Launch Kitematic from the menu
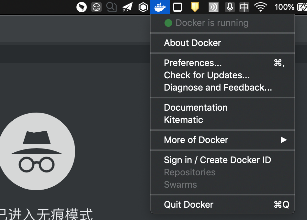The width and height of the screenshot is (307, 220). pyautogui.click(x=183, y=120)
